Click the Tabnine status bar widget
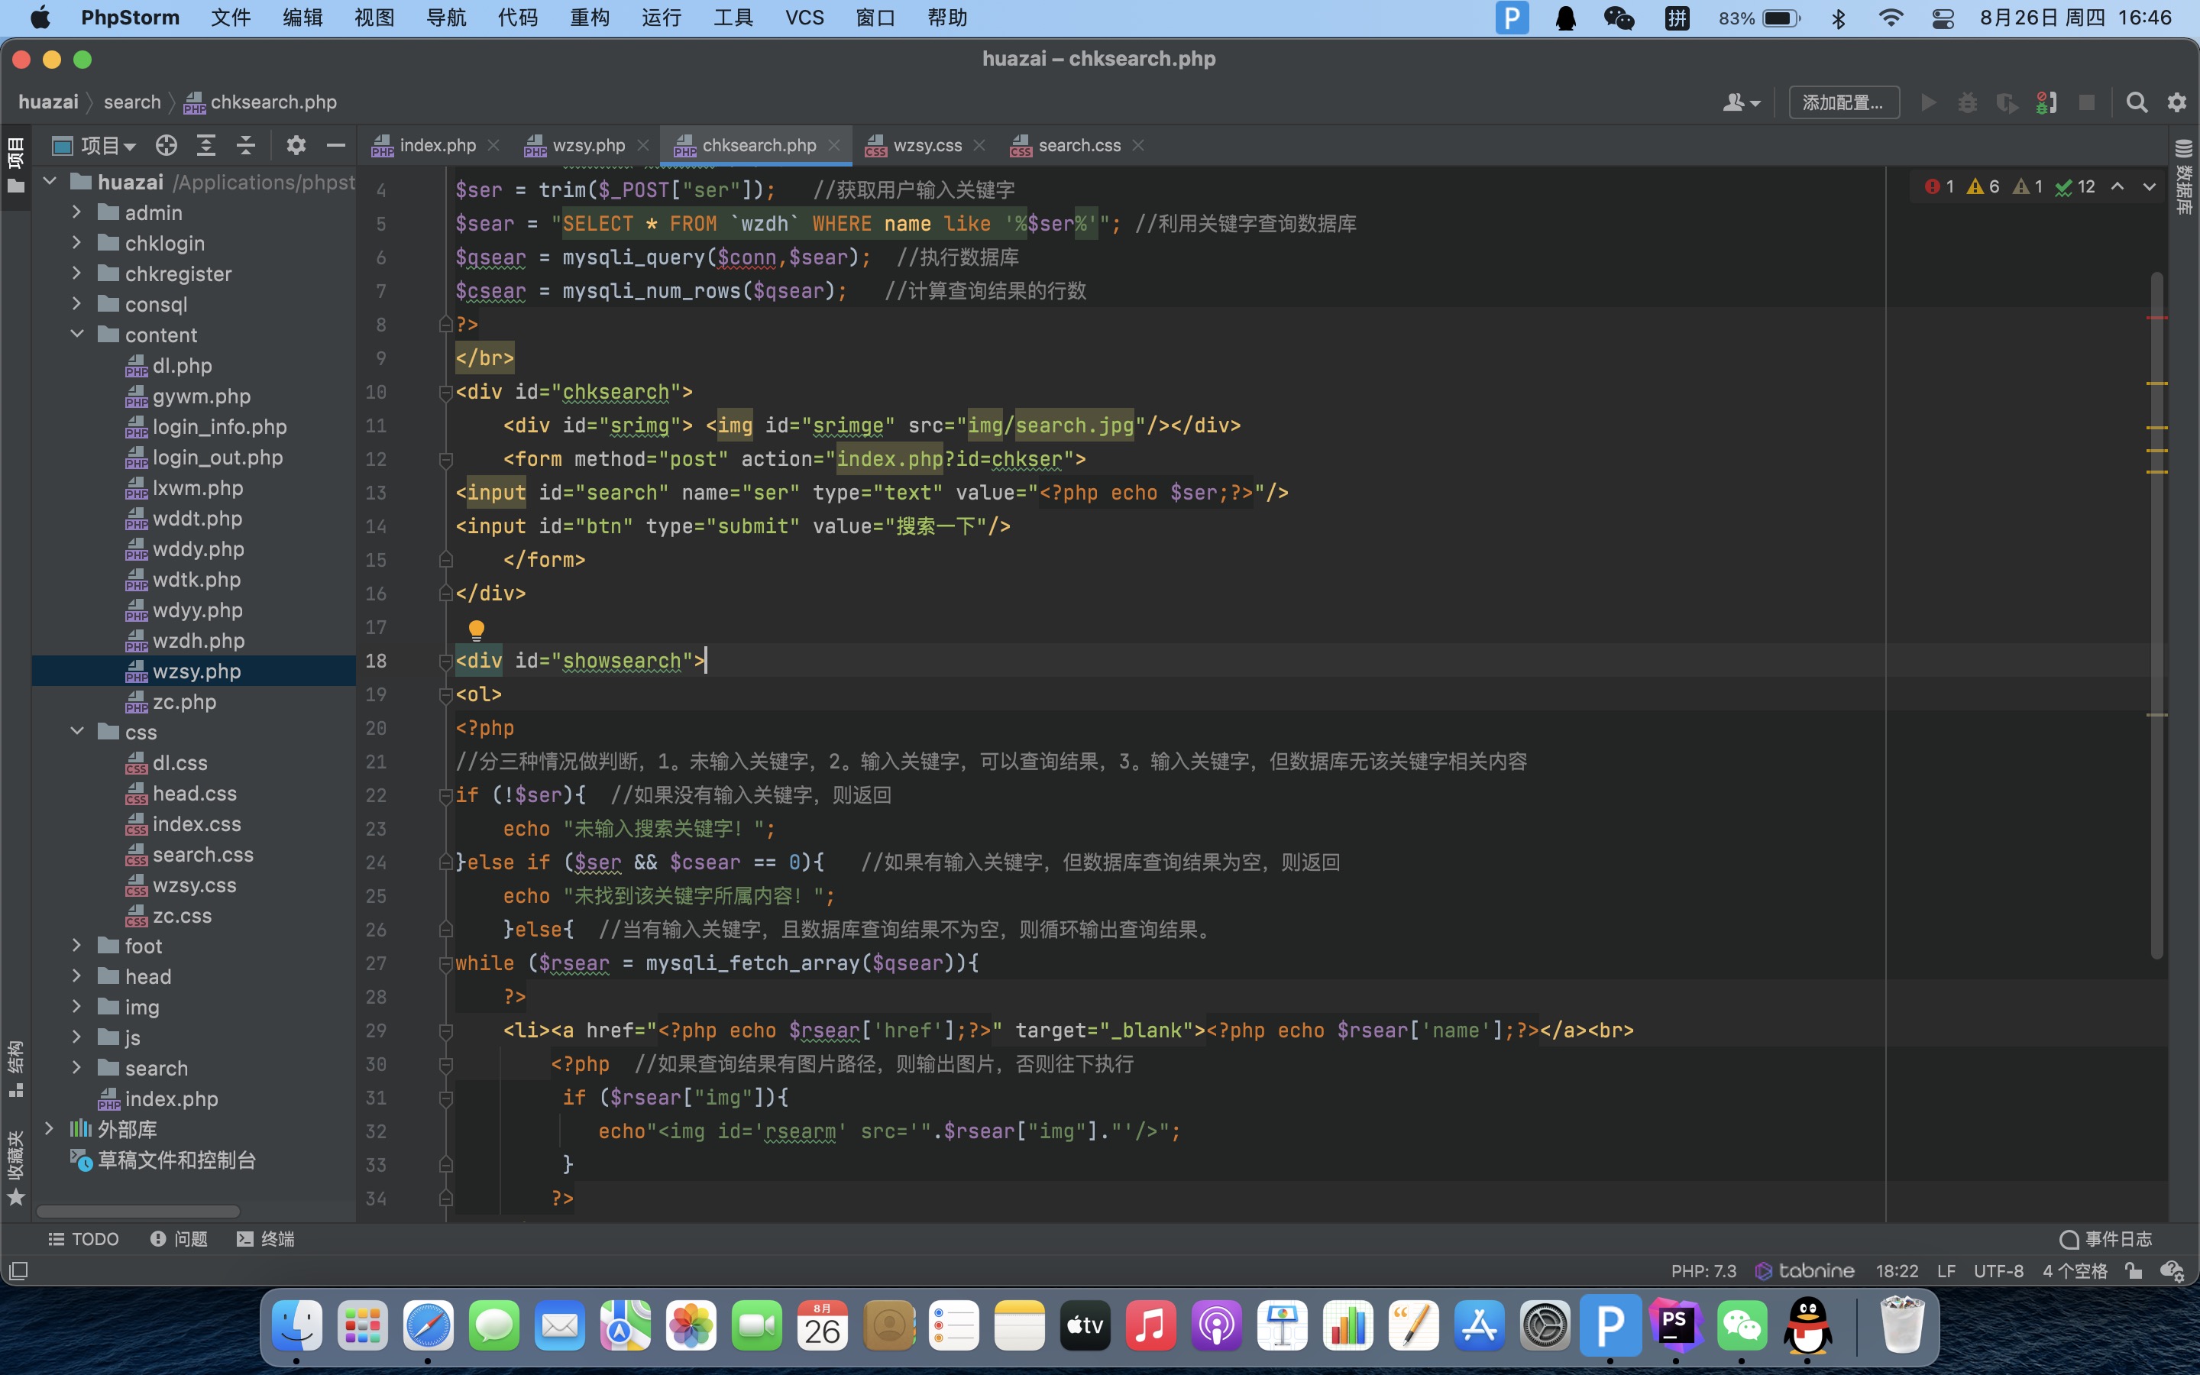This screenshot has width=2200, height=1375. click(x=1804, y=1270)
